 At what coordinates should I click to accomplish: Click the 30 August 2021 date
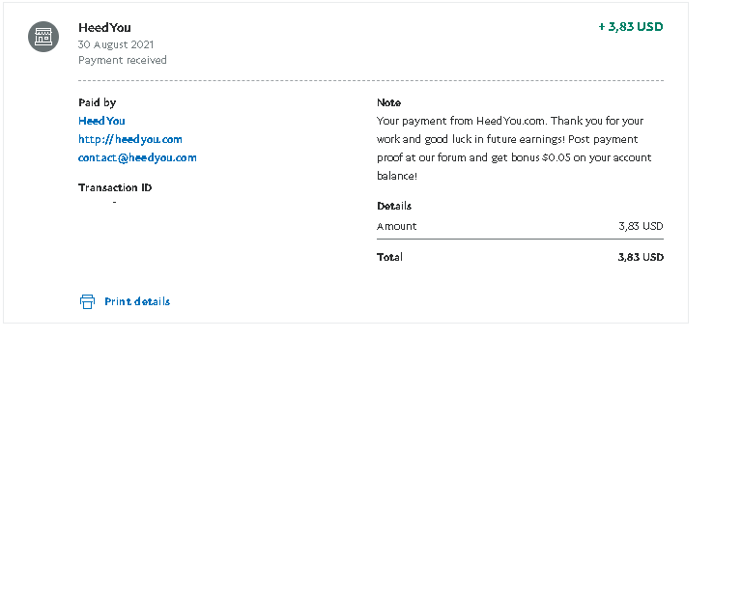(116, 44)
